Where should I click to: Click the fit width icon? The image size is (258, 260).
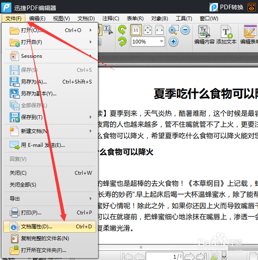coord(159,30)
